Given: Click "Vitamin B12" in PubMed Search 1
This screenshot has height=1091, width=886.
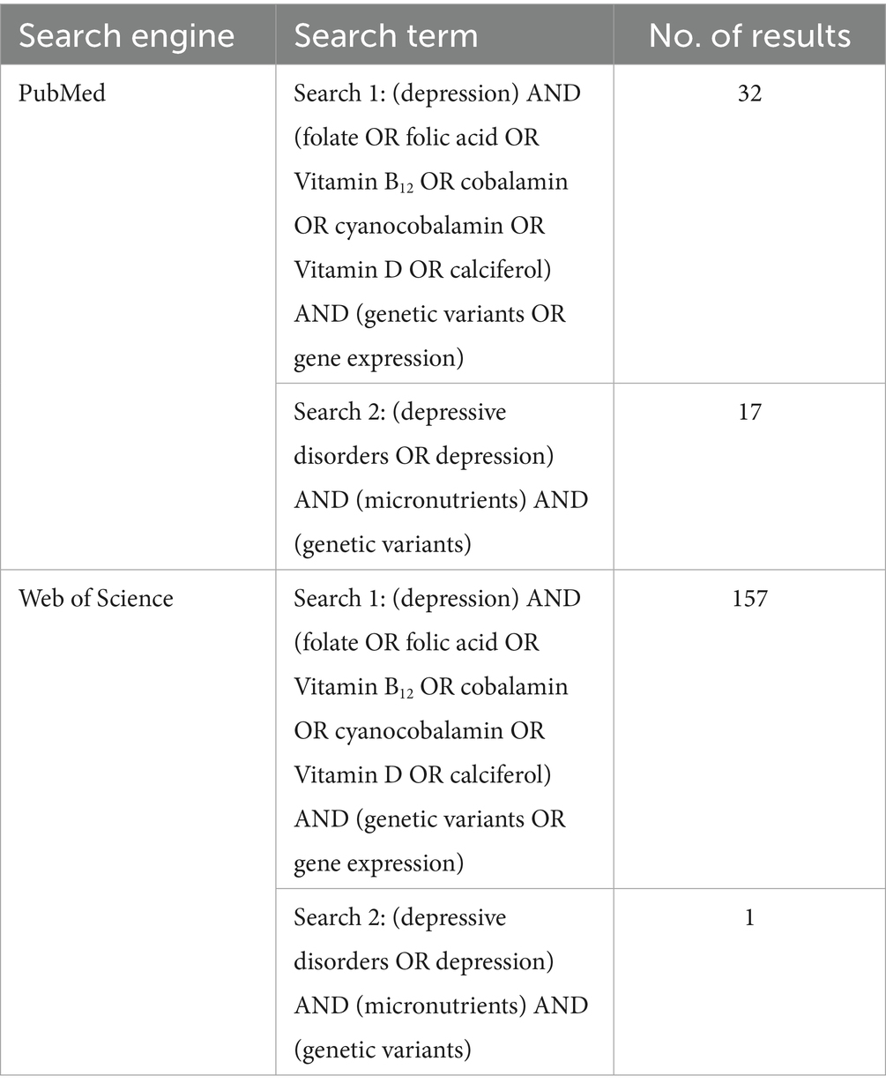Looking at the screenshot, I should point(353,182).
